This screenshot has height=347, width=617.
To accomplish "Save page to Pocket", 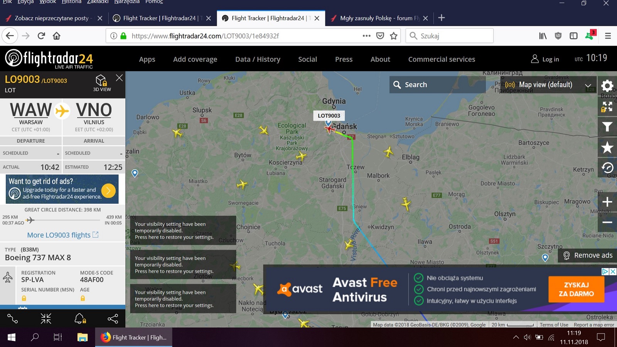I will click(380, 36).
